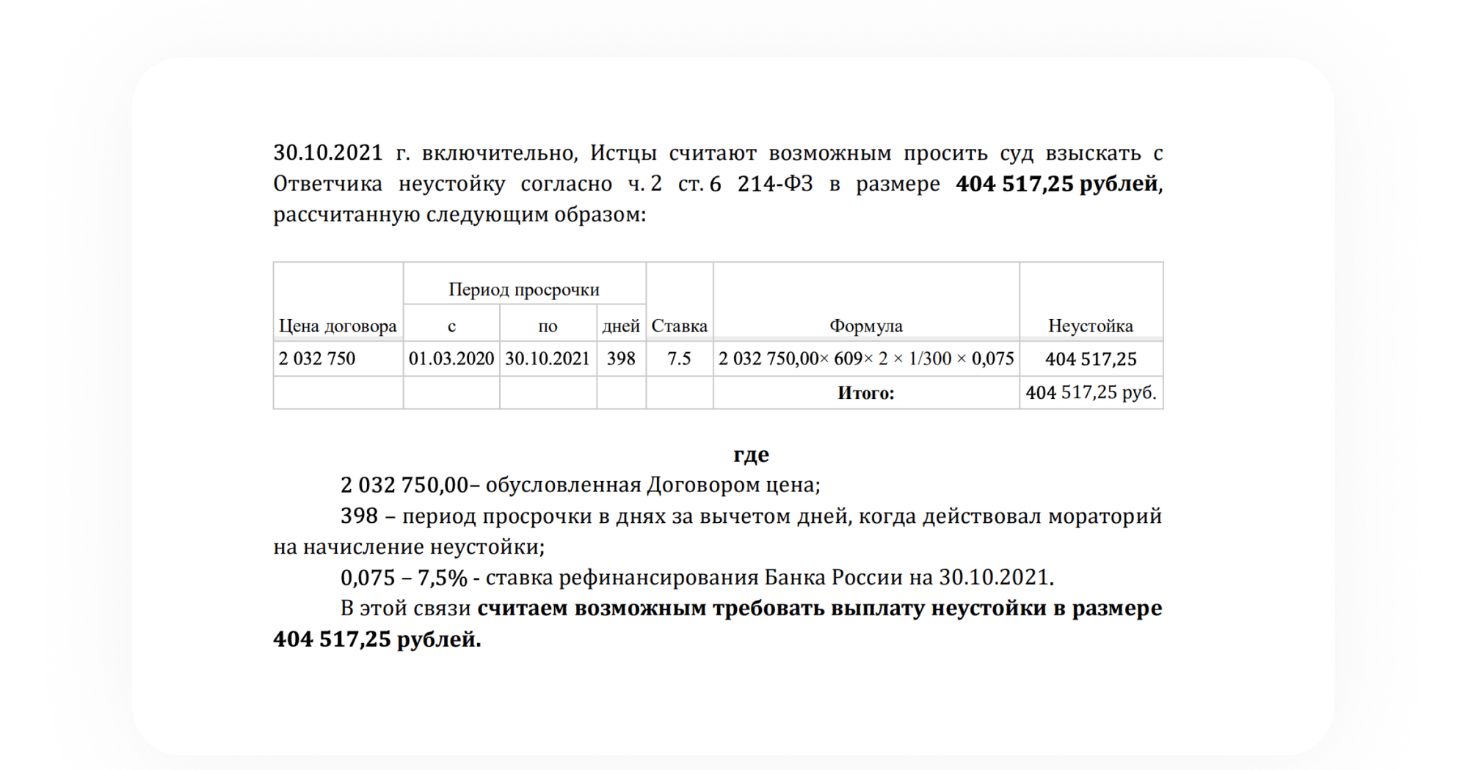Click the '214-ФЗ' reference in the paragraph
The height and width of the screenshot is (770, 1468).
click(775, 184)
